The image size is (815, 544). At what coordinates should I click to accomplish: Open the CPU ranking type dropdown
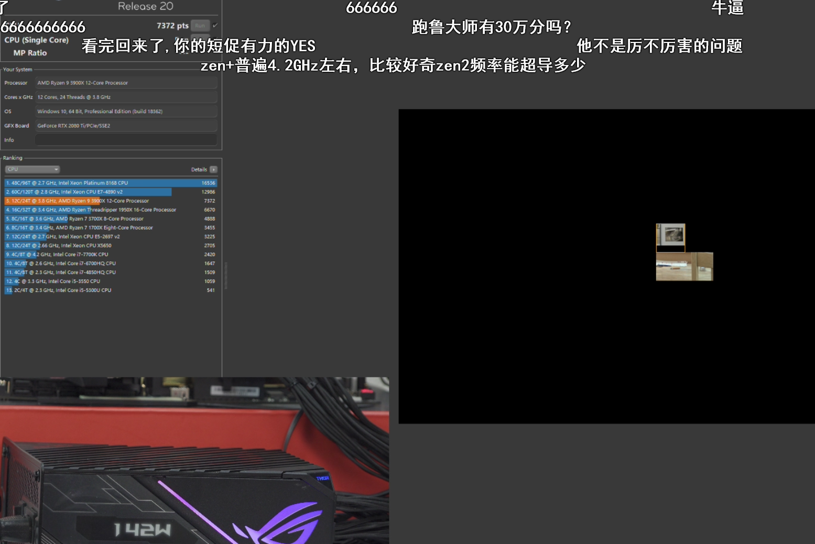coord(32,169)
